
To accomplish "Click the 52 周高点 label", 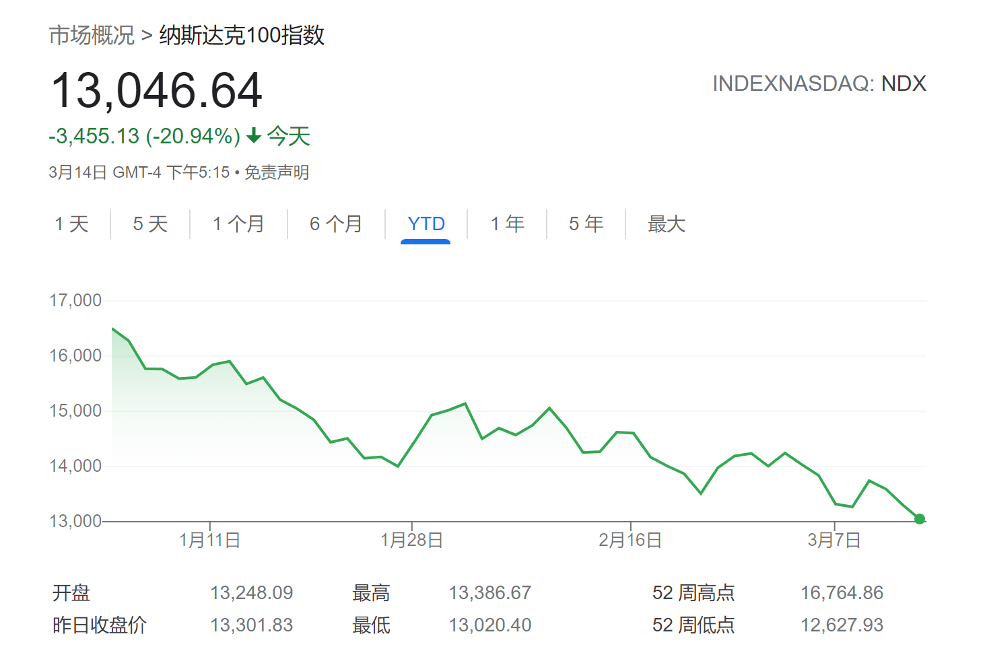I will point(693,592).
